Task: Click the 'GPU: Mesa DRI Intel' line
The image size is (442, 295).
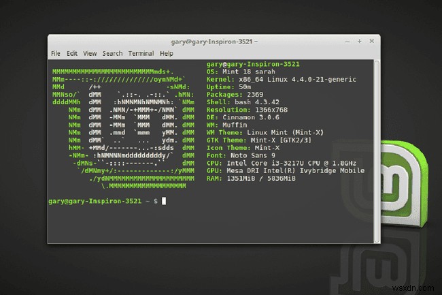Action: point(286,171)
